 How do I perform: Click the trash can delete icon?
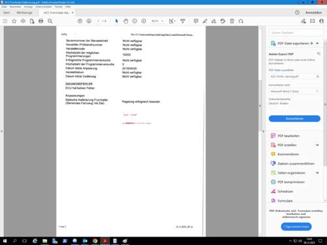click(x=232, y=21)
